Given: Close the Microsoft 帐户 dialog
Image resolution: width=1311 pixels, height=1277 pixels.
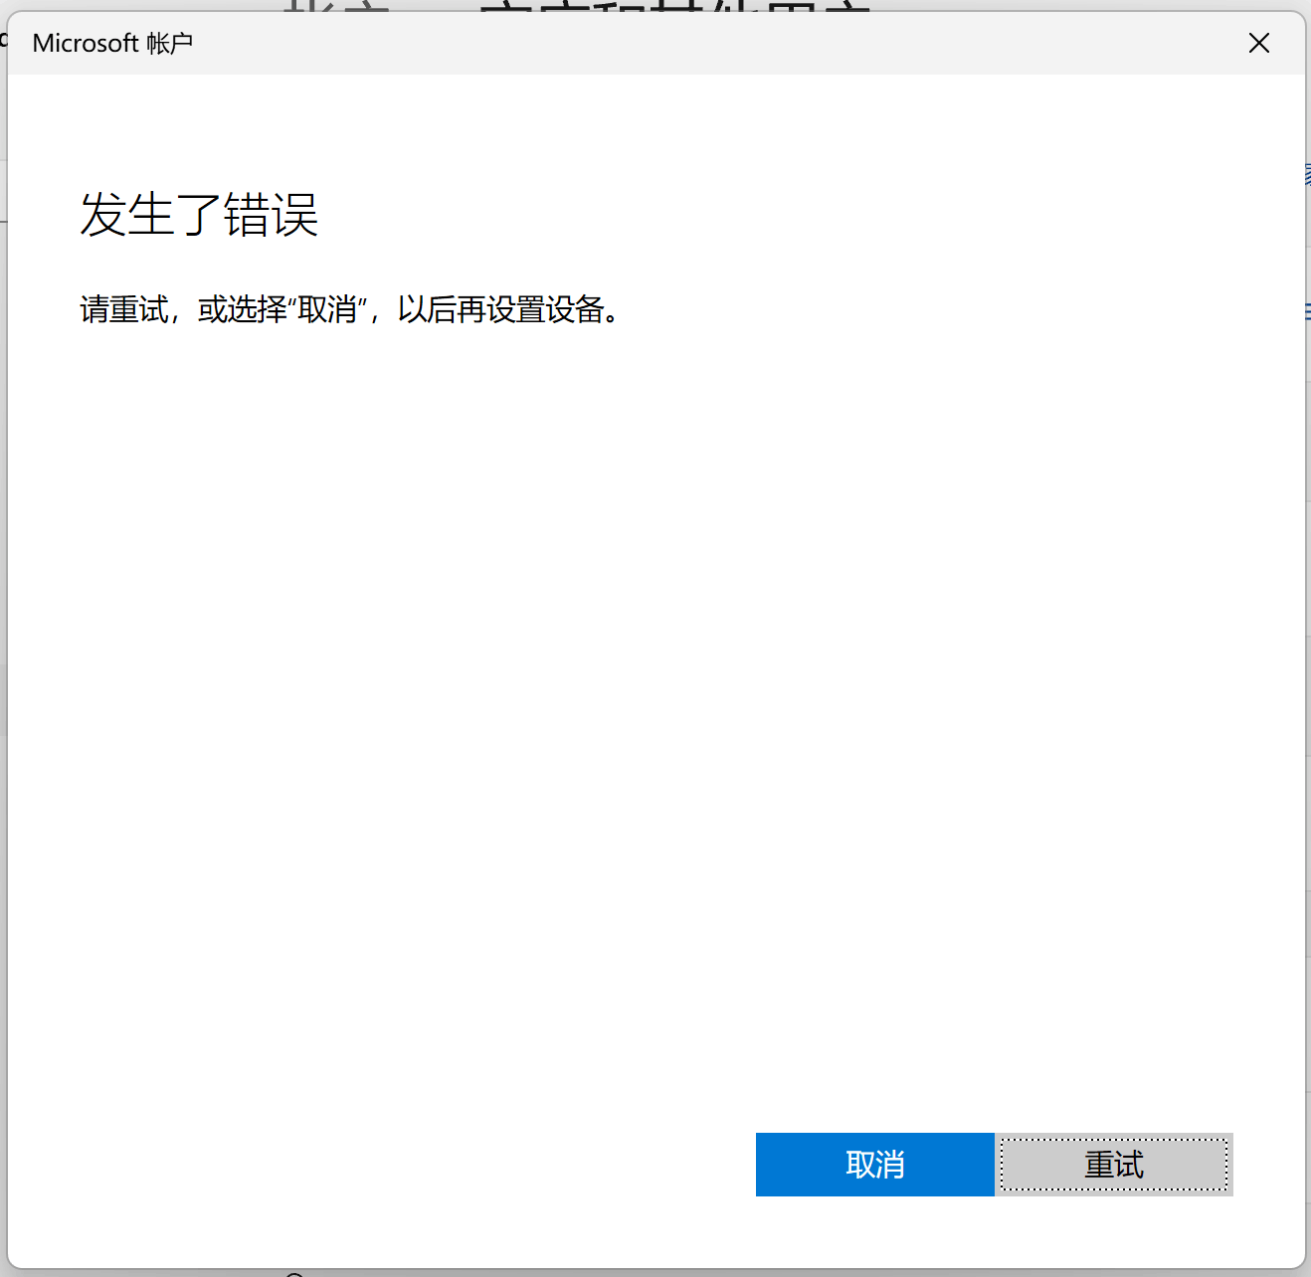Looking at the screenshot, I should 1259,43.
